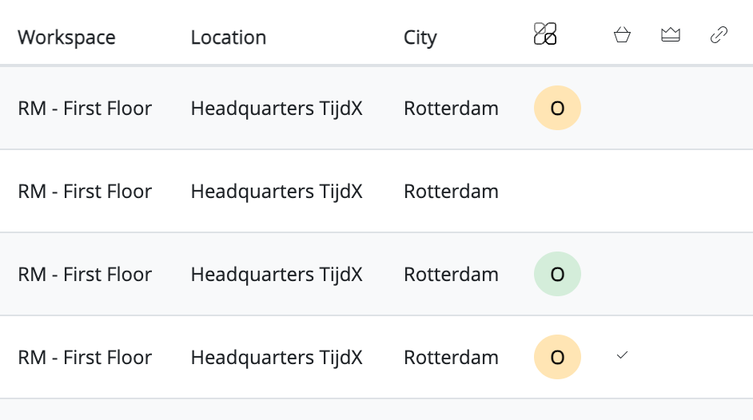
Task: Sort by the City column header
Action: (420, 38)
